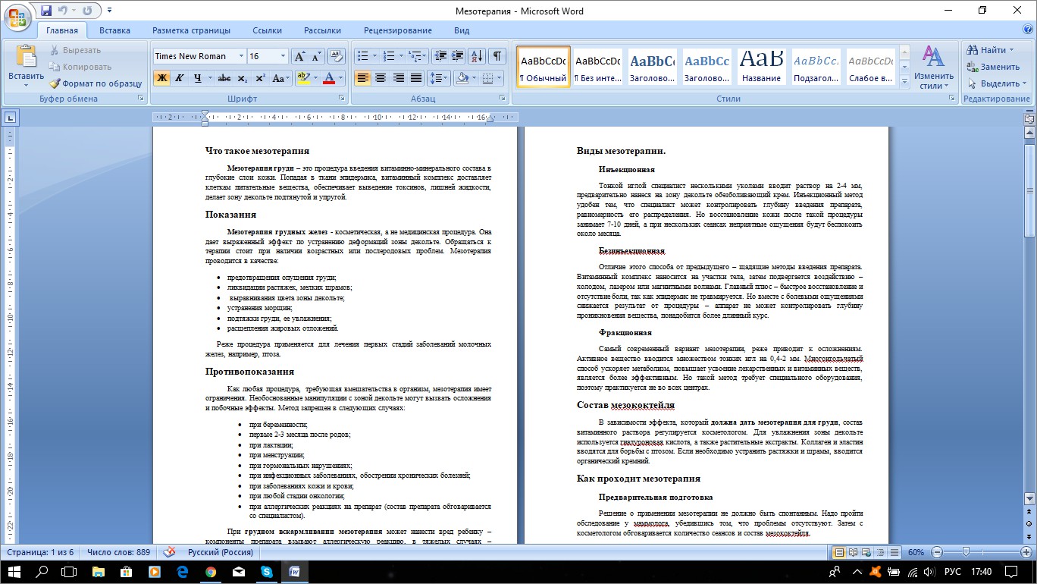Viewport: 1037px width, 584px height.
Task: Switch to the Вставка tab
Action: click(x=114, y=30)
